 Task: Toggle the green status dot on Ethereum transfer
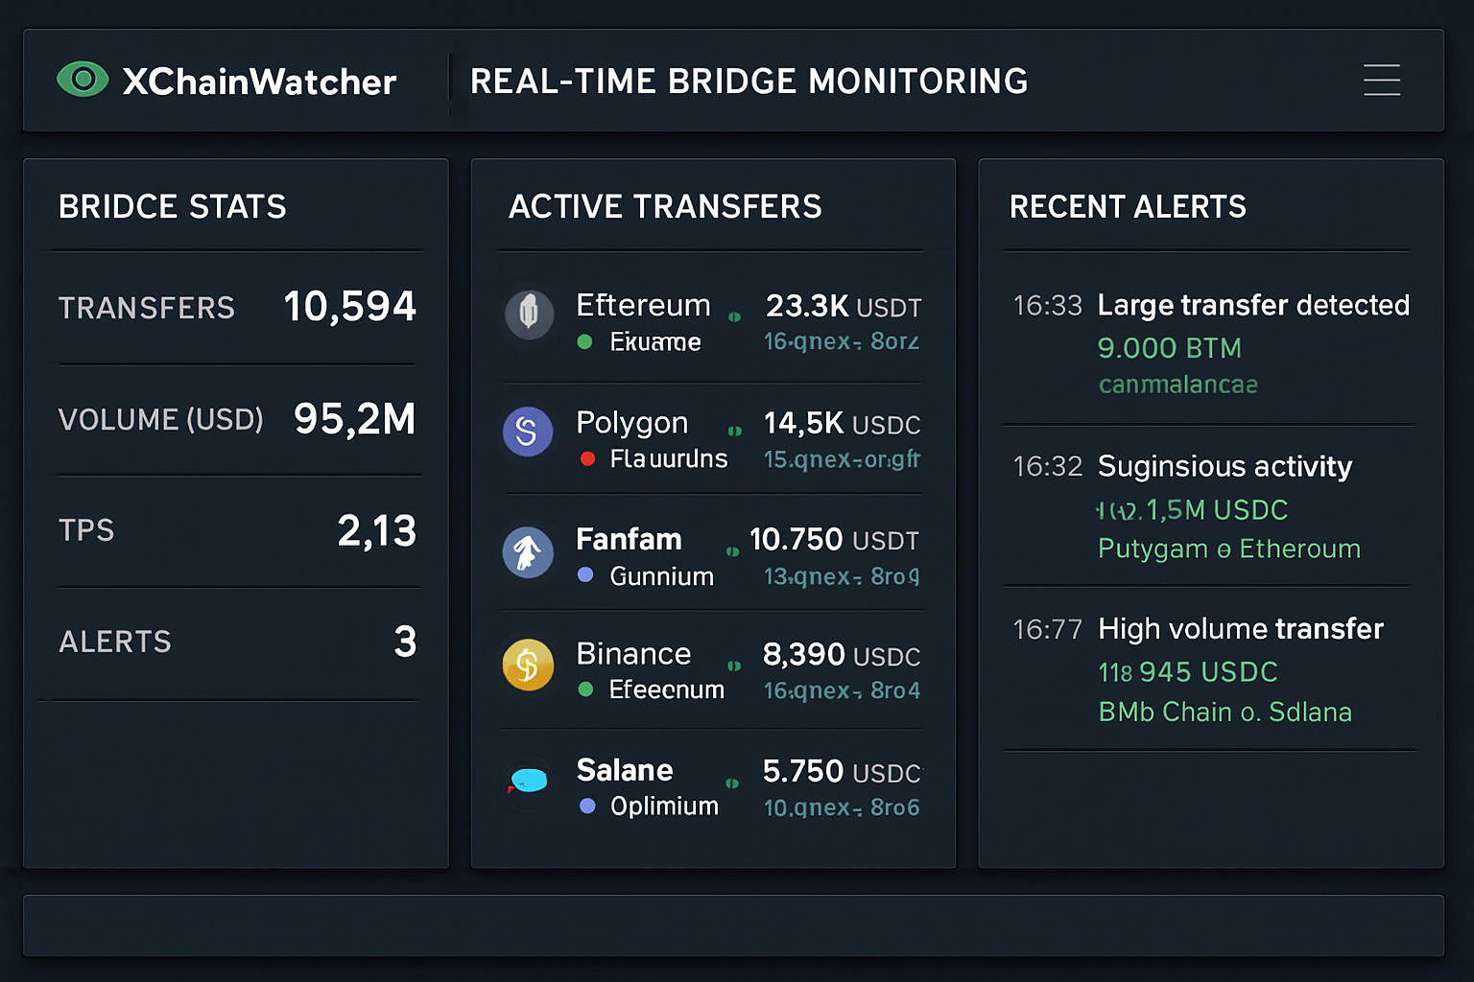[x=584, y=342]
